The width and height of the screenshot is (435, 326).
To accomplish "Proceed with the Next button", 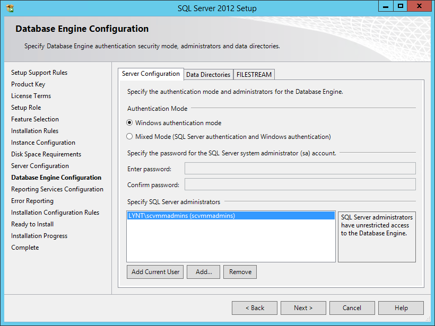I will click(303, 308).
